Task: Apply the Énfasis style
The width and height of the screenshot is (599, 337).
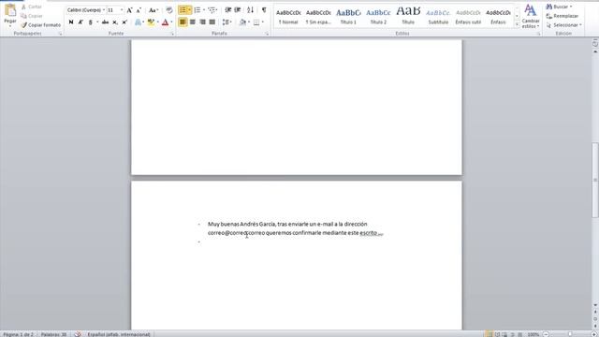Action: coord(498,17)
